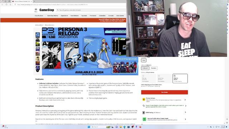Reload the page with refresh icon

click(x=6, y=5)
